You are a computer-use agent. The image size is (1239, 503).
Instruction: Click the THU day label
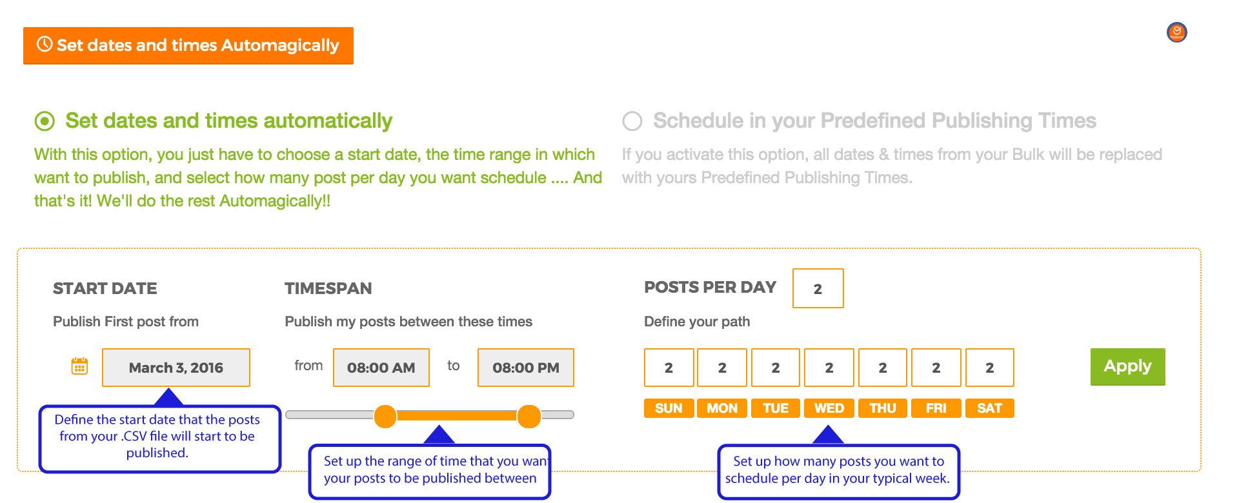click(882, 408)
